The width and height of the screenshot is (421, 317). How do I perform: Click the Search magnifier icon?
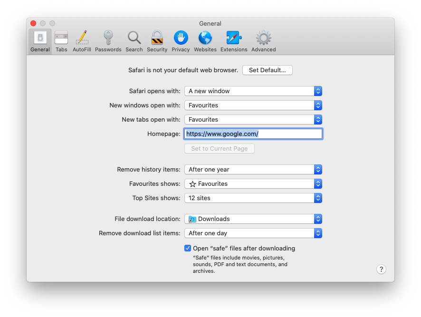[x=134, y=41]
